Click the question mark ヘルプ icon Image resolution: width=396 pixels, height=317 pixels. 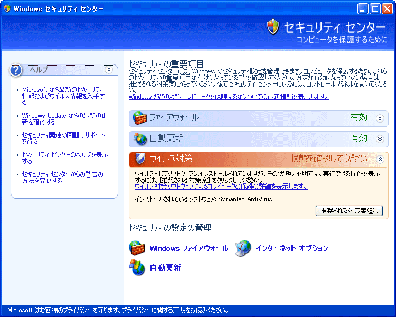(x=17, y=70)
